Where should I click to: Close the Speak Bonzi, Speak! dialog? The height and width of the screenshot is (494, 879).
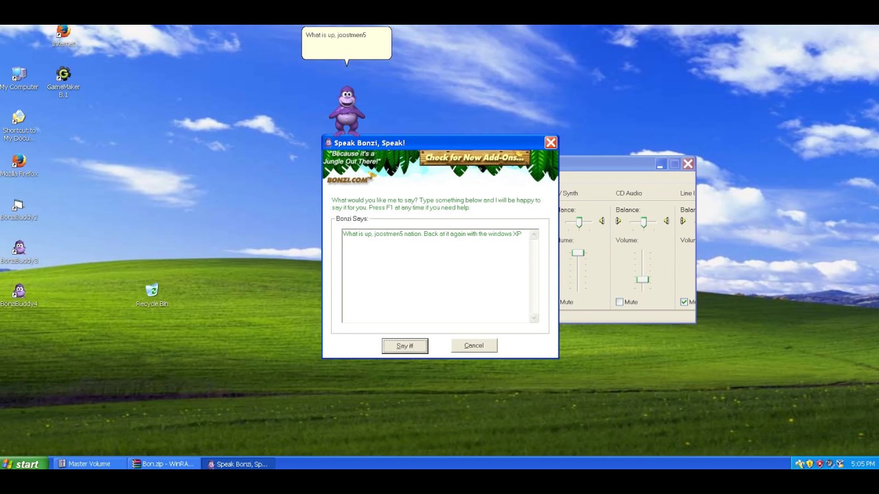551,143
